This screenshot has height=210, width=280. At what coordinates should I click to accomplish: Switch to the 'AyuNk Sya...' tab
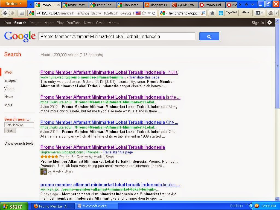coord(185,5)
